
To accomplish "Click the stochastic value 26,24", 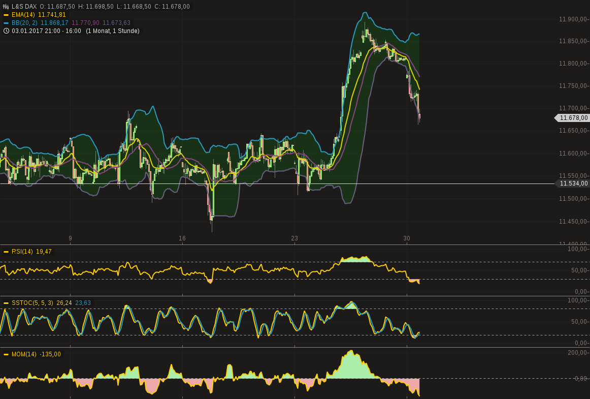I will click(x=64, y=302).
